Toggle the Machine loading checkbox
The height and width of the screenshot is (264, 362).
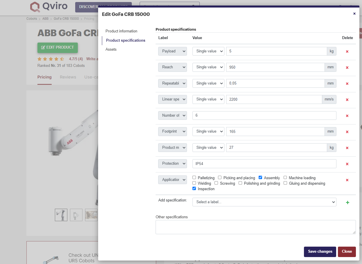285,177
